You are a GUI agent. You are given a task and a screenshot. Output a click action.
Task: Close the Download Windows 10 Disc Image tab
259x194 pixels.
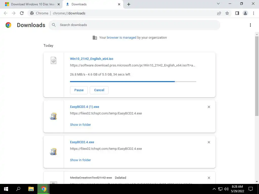click(x=59, y=4)
